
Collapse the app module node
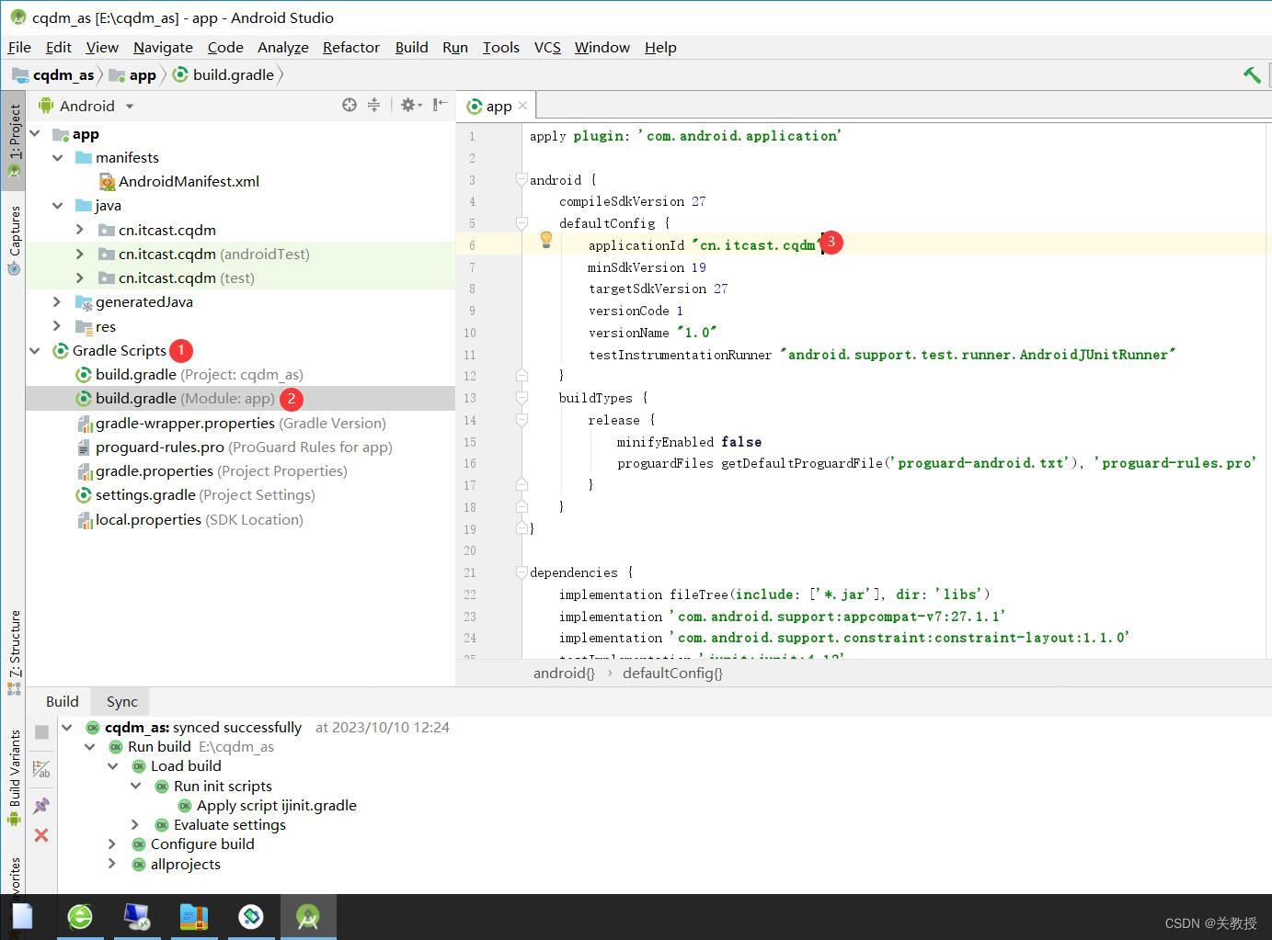click(35, 134)
